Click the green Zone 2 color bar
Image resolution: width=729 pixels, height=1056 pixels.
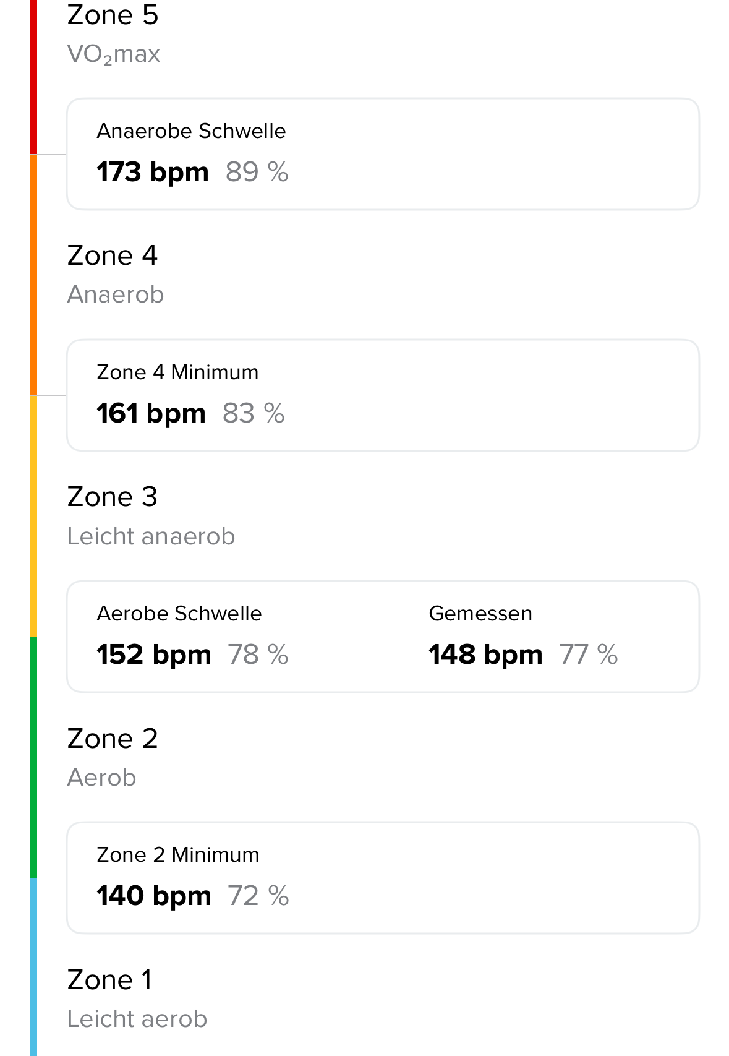pos(33,757)
